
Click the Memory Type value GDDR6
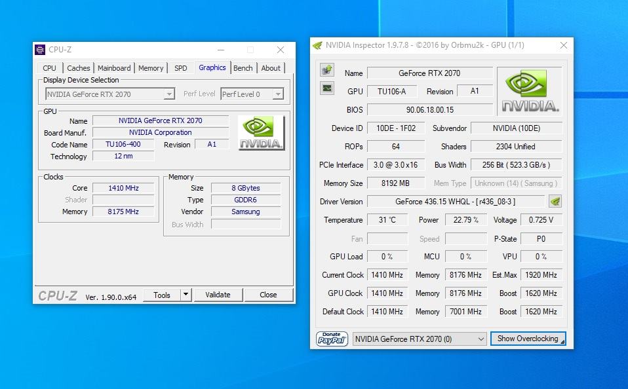tap(246, 200)
